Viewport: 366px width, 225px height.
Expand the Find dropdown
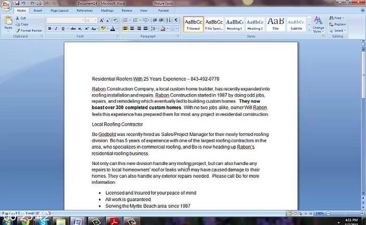pos(343,18)
